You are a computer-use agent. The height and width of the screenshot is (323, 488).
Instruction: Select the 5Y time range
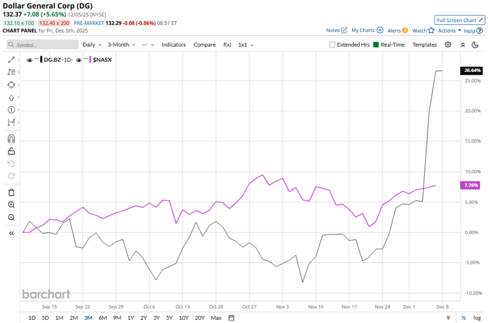[x=169, y=318]
